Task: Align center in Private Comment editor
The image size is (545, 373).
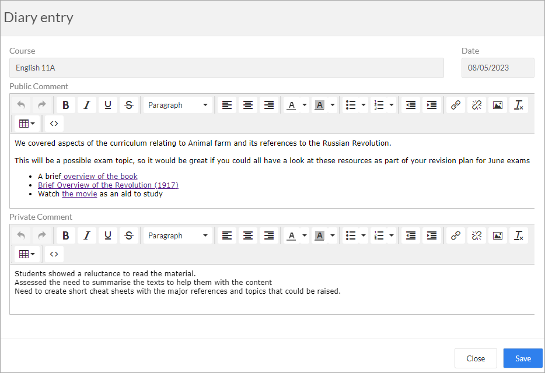Action: (x=248, y=235)
